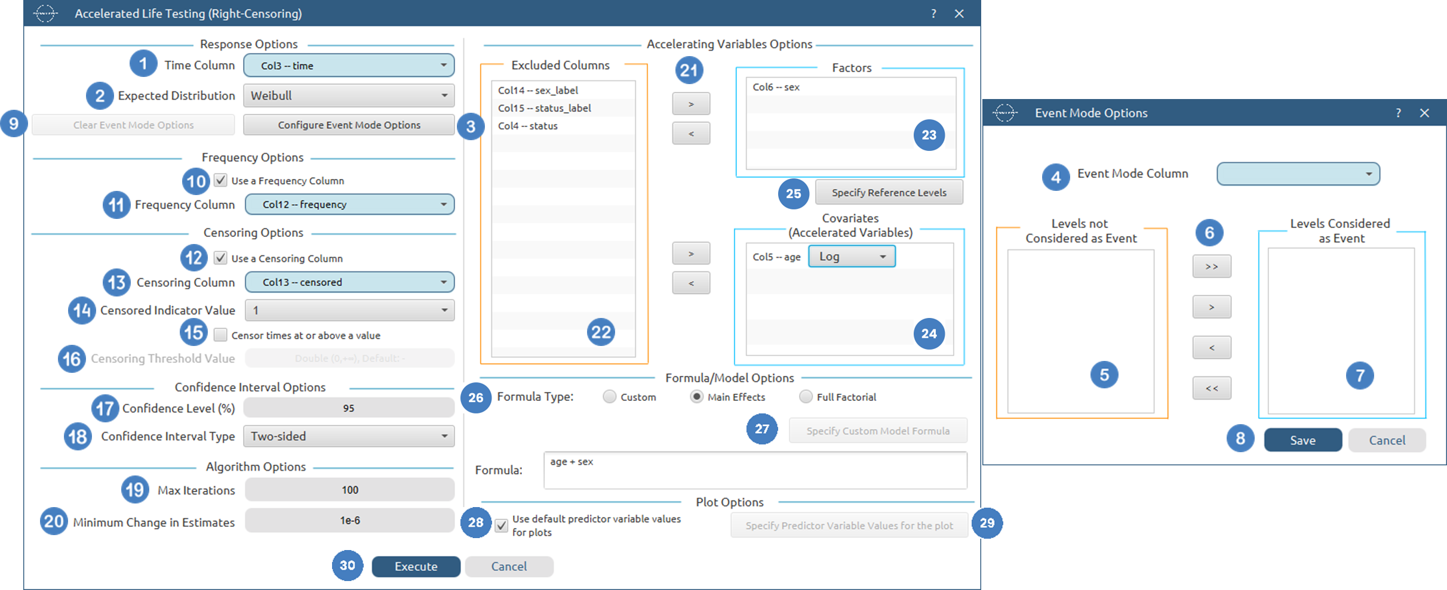This screenshot has width=1447, height=590.
Task: Click Clear Event Mode Options button
Action: 133,125
